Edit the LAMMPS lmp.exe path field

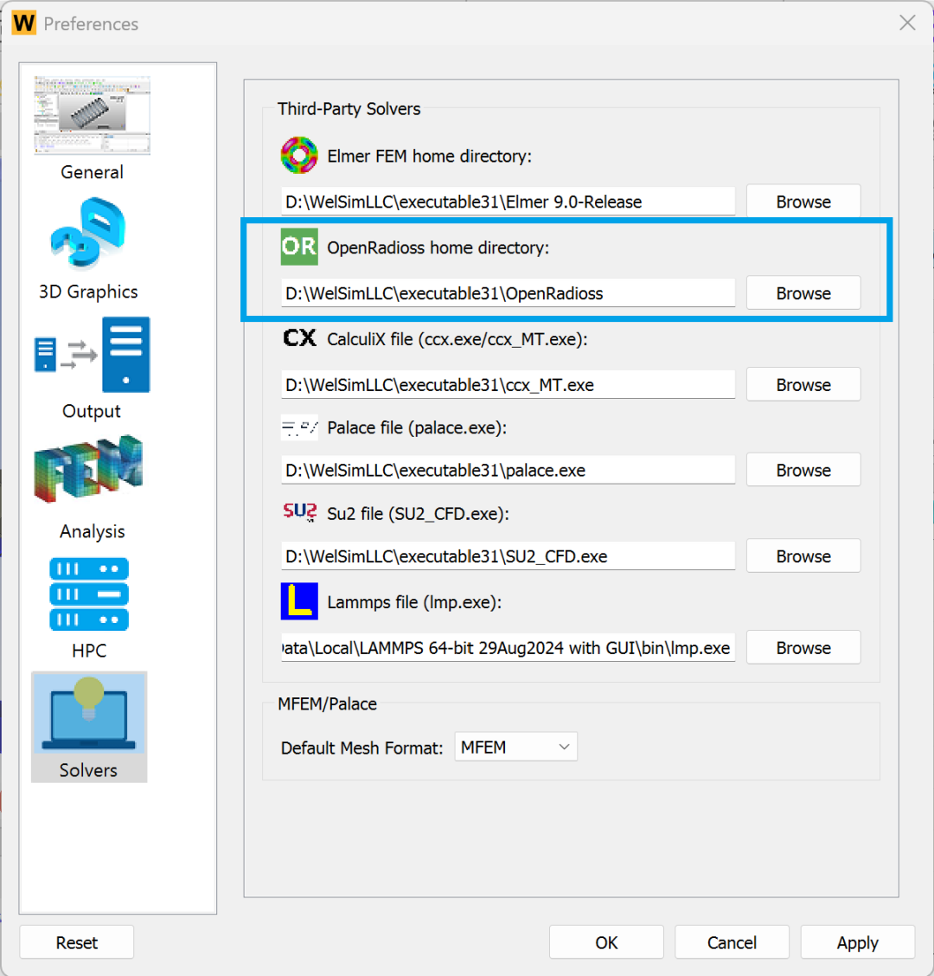click(508, 648)
